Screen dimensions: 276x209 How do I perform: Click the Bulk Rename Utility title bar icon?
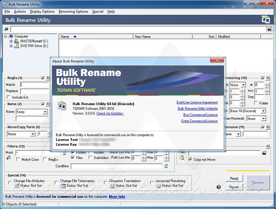(4, 4)
